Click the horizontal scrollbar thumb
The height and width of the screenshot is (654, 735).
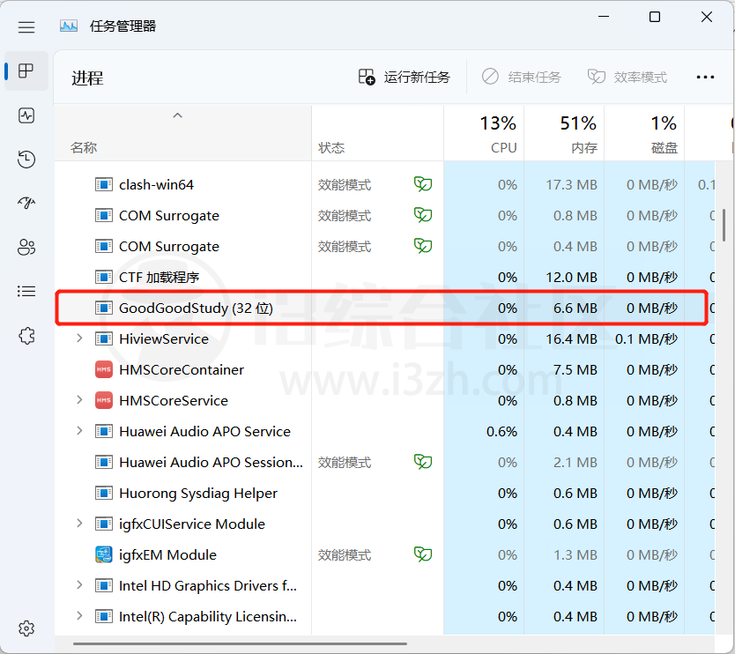pyautogui.click(x=240, y=643)
